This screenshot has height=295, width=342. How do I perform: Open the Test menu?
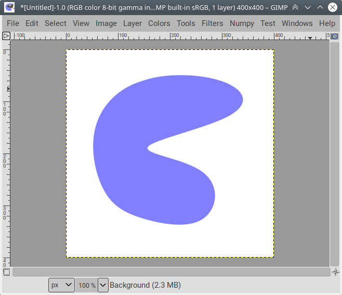(268, 23)
